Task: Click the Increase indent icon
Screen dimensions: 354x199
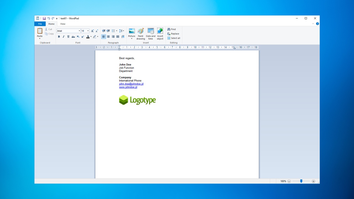Action: 108,31
